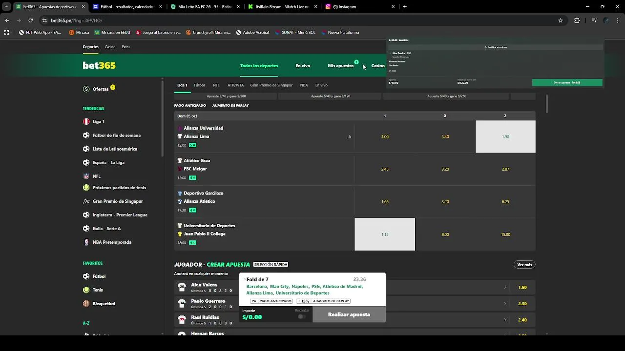Go back in browser history
The width and height of the screenshot is (625, 351).
pos(7,20)
